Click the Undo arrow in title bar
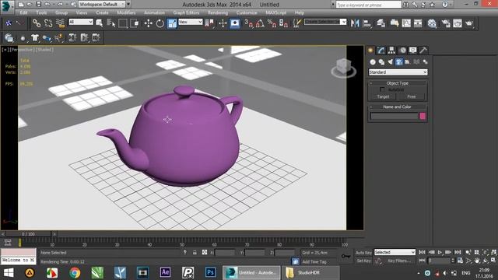498x280 pixels. [47, 5]
